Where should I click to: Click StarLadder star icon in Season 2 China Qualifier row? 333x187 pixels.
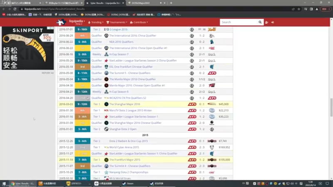point(106,60)
